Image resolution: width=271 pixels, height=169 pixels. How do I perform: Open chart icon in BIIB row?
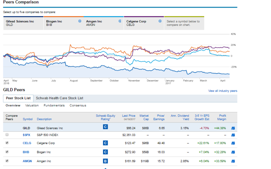233,152
